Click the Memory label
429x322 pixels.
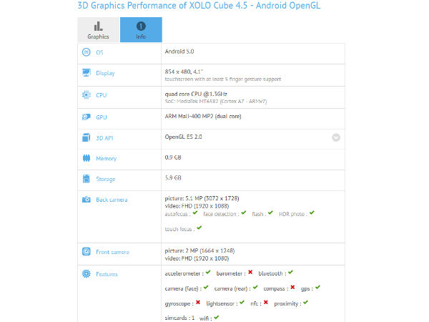point(106,159)
